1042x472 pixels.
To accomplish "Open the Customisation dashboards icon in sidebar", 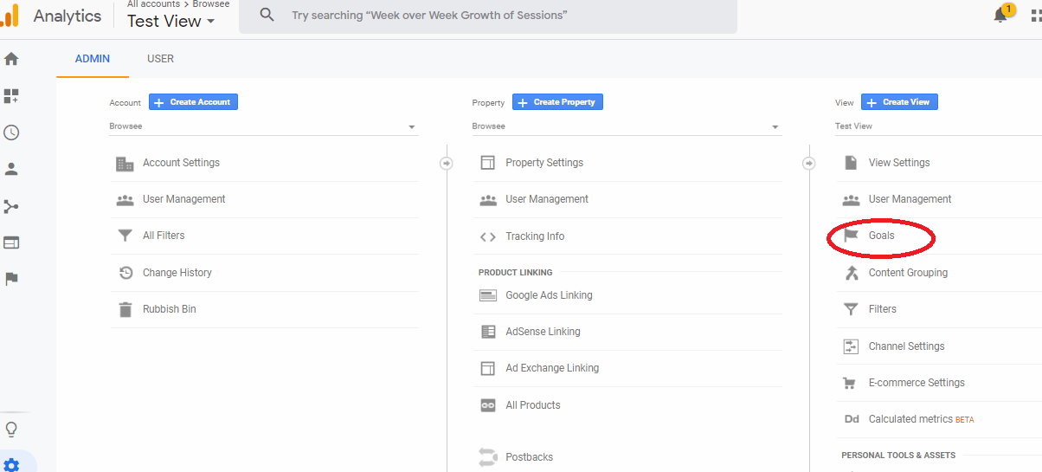I will [11, 96].
